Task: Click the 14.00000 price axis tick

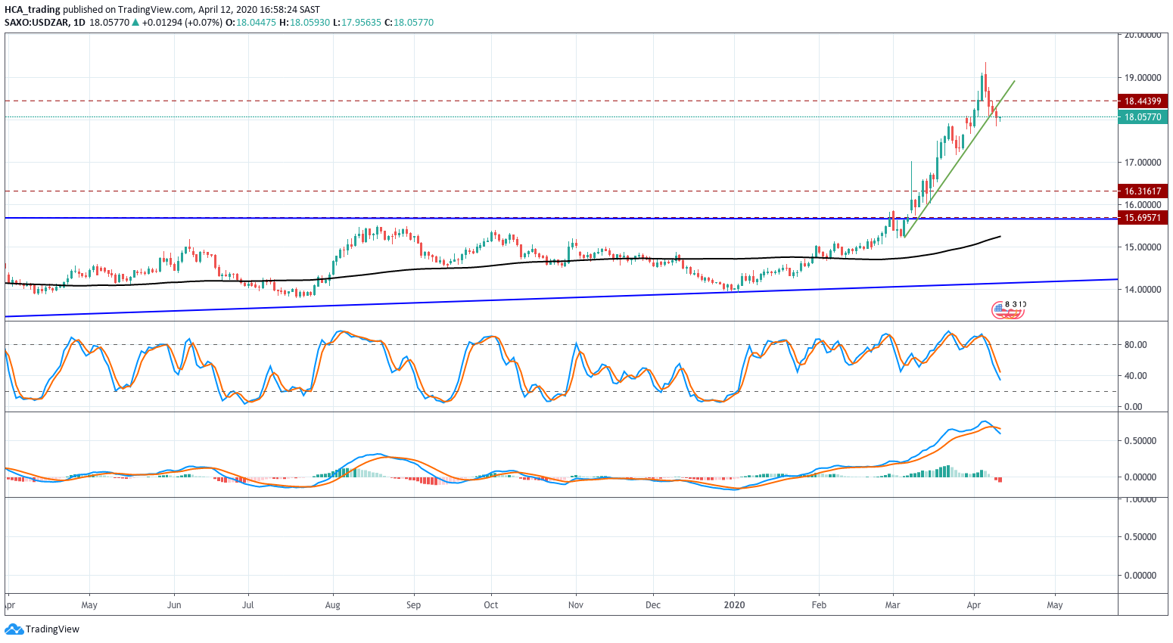Action: tap(1143, 290)
